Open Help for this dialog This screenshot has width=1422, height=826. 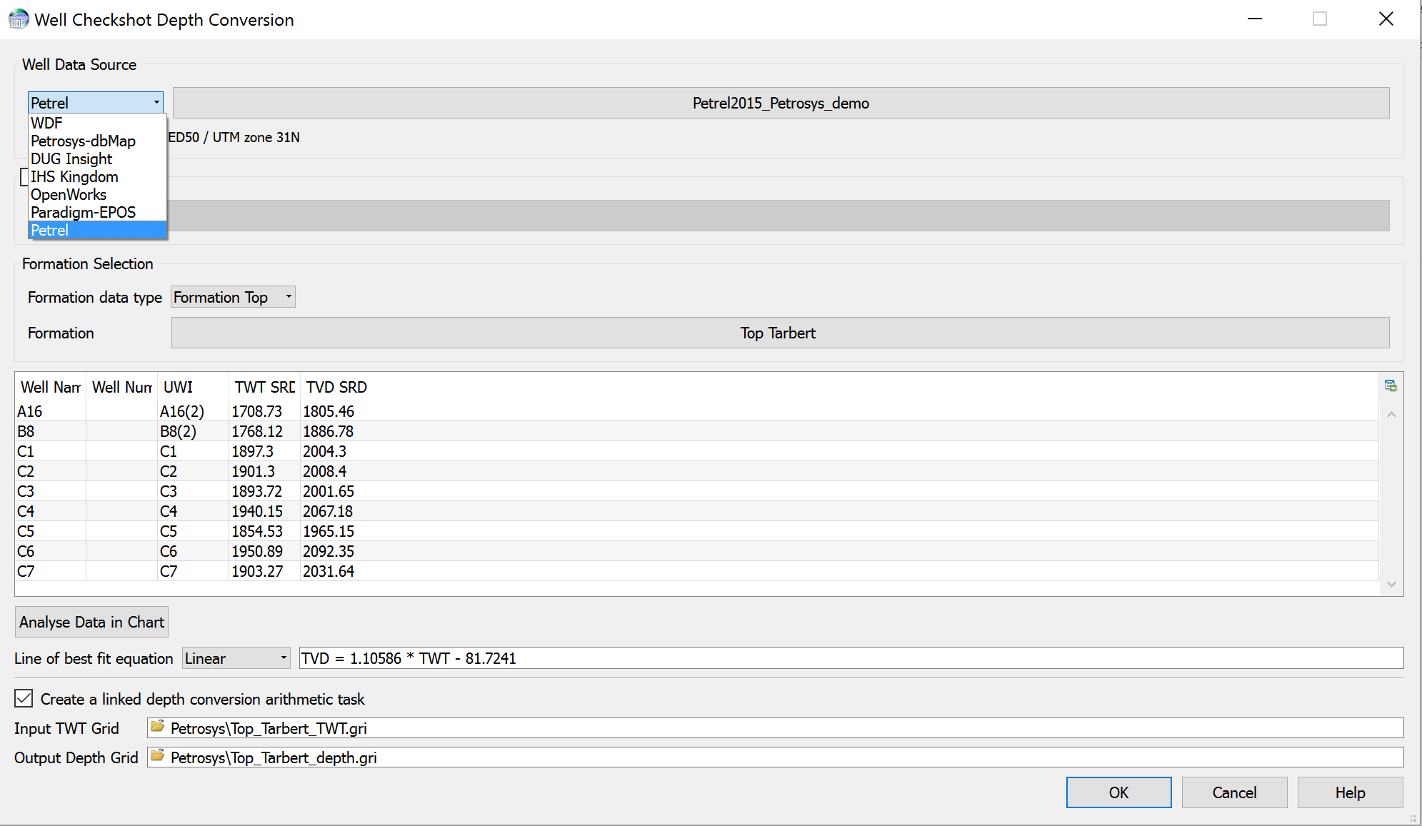[x=1349, y=792]
